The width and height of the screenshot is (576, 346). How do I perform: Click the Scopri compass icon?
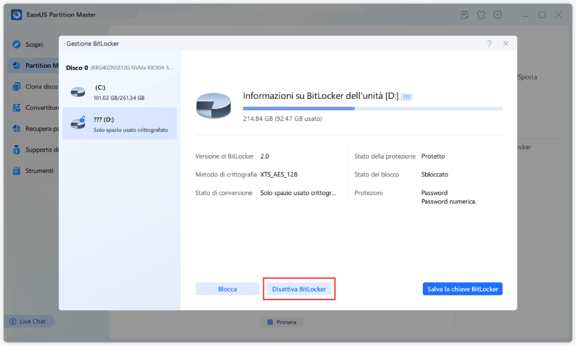pos(17,44)
